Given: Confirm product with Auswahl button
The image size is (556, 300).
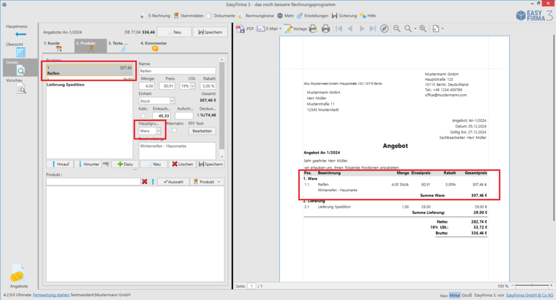Looking at the screenshot, I should (173, 182).
